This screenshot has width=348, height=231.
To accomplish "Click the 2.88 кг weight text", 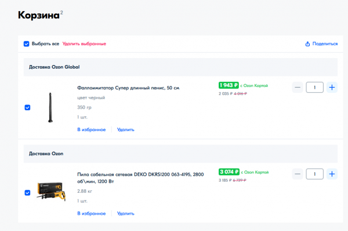I will click(x=85, y=191).
